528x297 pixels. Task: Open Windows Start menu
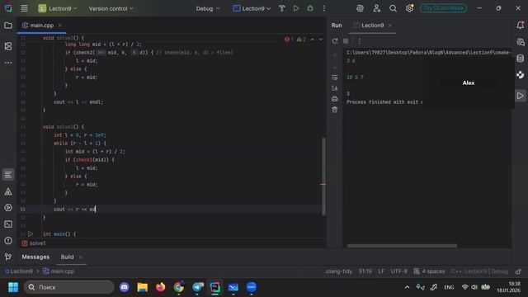pyautogui.click(x=13, y=287)
